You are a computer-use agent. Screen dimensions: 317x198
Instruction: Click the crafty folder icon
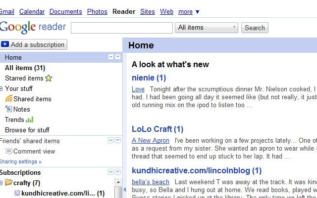[x=9, y=183]
